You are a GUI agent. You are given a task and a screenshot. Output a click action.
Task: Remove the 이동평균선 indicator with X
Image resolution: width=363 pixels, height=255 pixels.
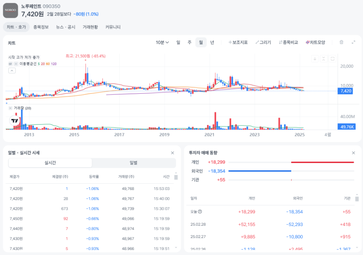click(x=16, y=64)
